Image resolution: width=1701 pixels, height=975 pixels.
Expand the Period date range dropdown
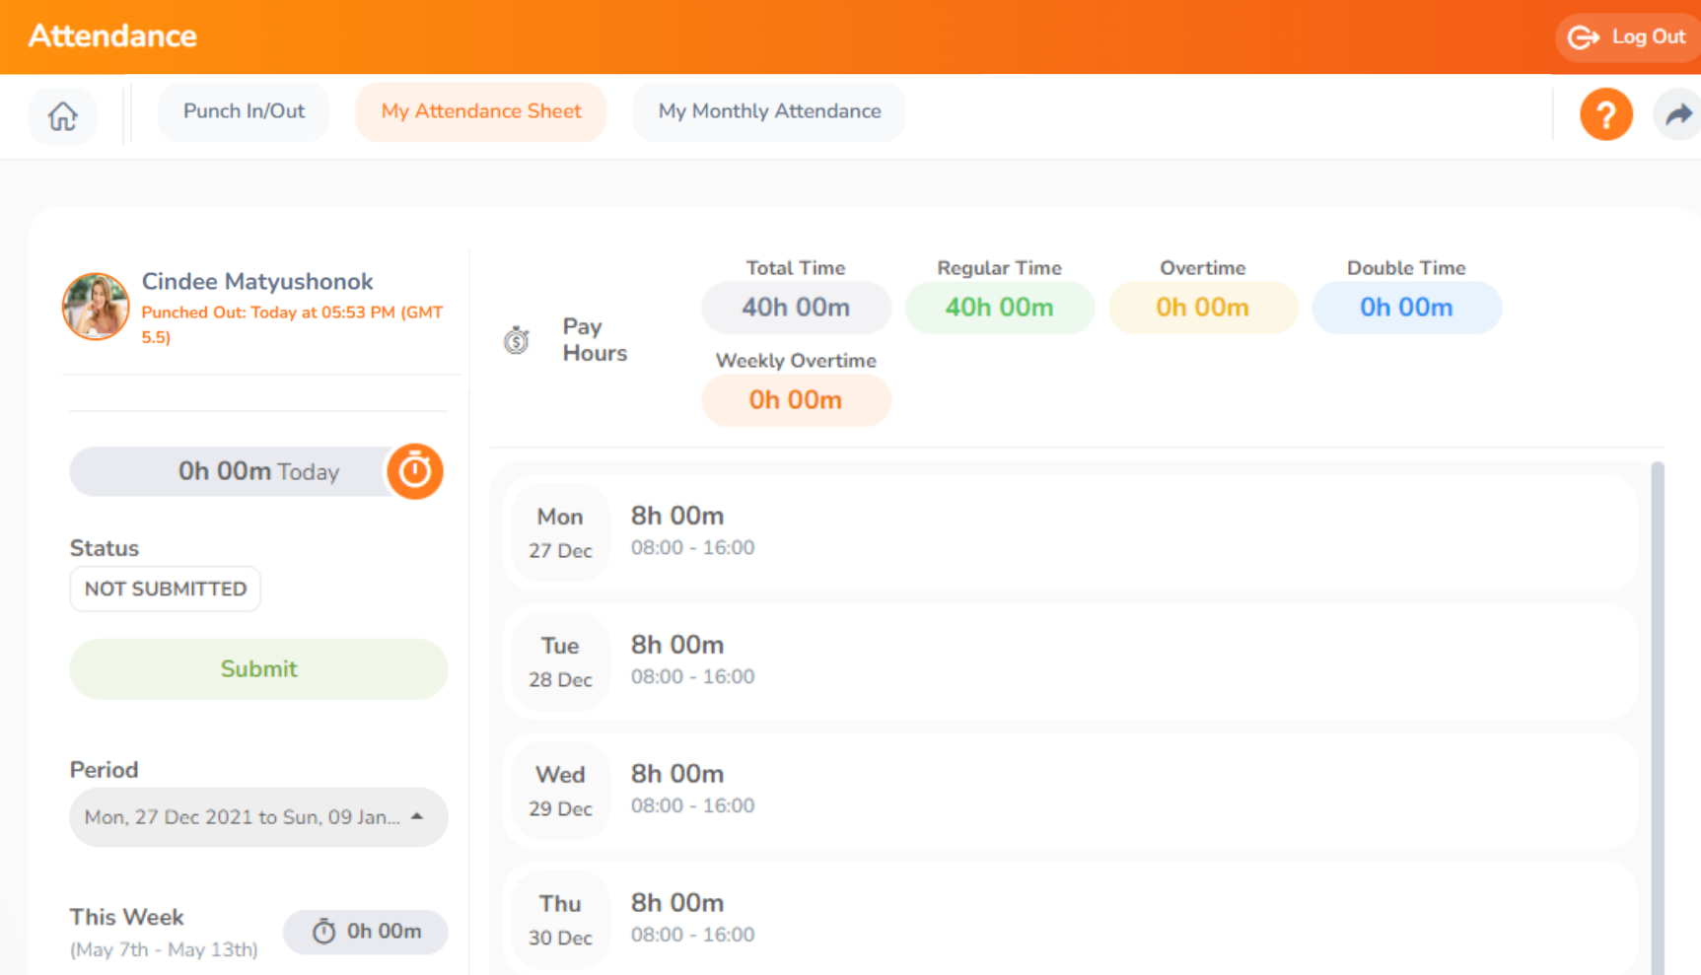(258, 817)
